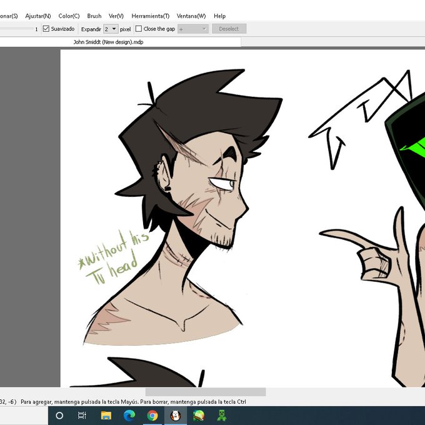This screenshot has height=425, width=425.
Task: Click the horizontal canvas scrollbar thumb
Action: pyautogui.click(x=206, y=392)
